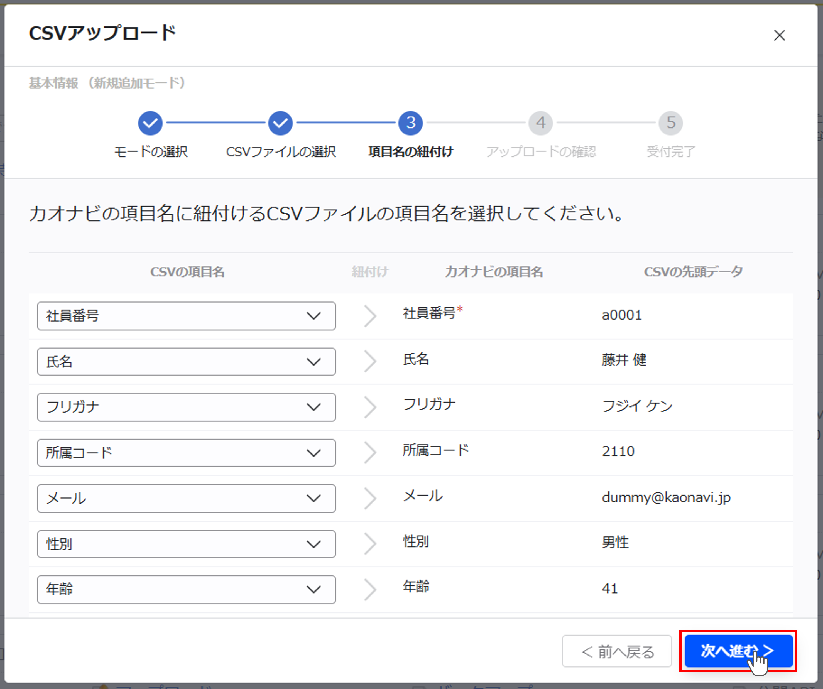Click the 前へ戻る button
Screen dimensions: 823x689
(616, 651)
